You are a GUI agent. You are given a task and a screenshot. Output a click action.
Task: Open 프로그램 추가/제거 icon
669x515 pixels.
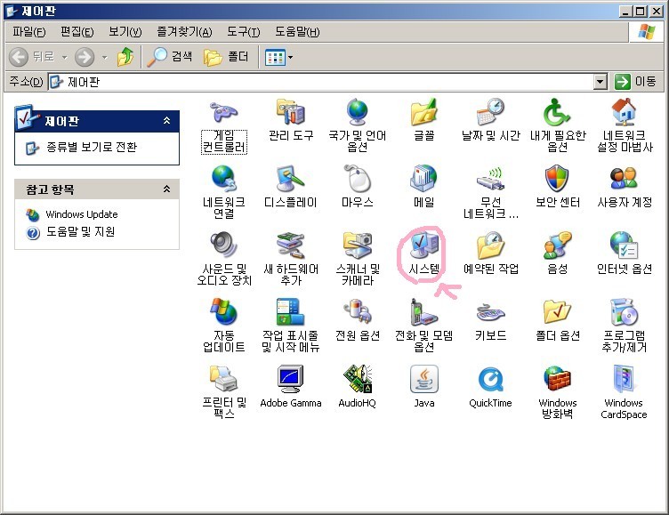625,326
